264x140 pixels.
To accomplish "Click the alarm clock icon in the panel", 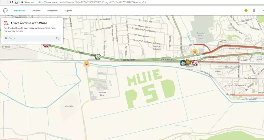I will click(x=6, y=23).
